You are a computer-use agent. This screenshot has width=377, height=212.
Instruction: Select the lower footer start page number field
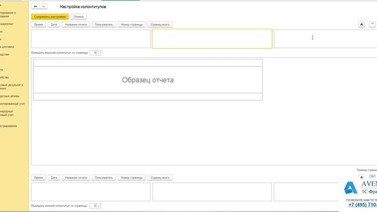pyautogui.click(x=93, y=206)
